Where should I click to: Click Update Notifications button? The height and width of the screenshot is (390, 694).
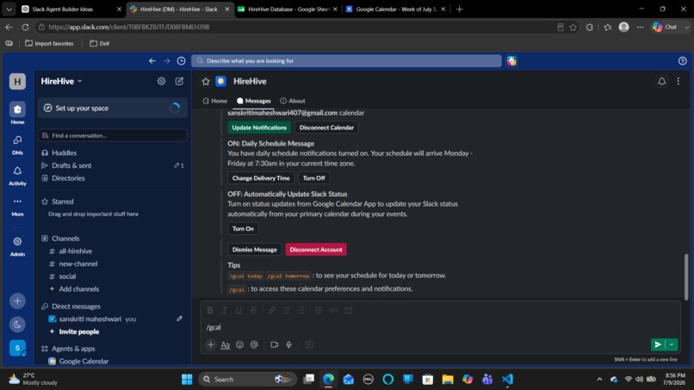click(259, 127)
